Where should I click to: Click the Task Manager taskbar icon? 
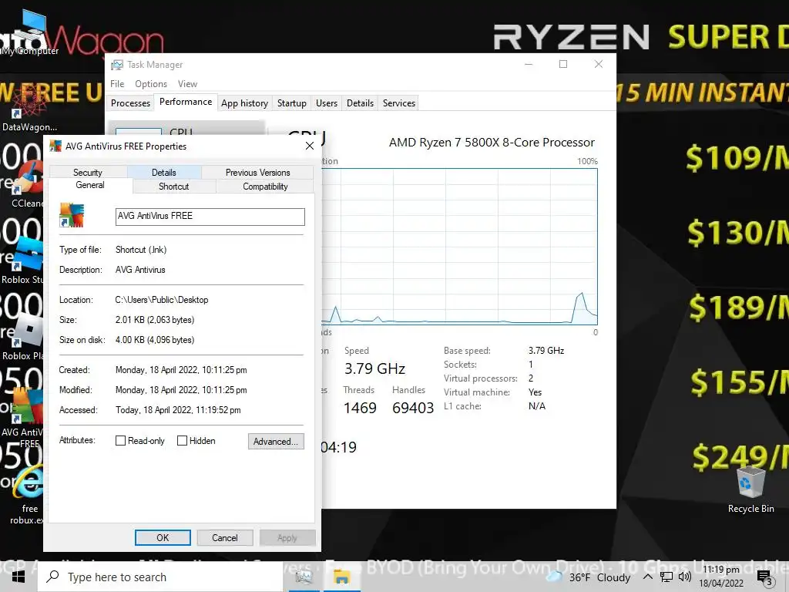point(304,577)
